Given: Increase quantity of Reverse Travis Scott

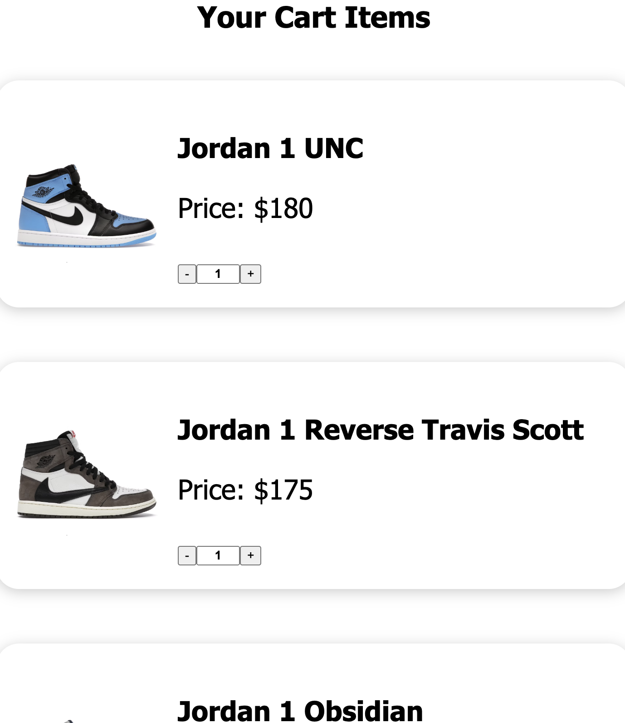Looking at the screenshot, I should pyautogui.click(x=250, y=555).
